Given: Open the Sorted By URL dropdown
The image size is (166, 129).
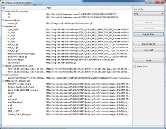Looking at the screenshot, I should point(148,14).
